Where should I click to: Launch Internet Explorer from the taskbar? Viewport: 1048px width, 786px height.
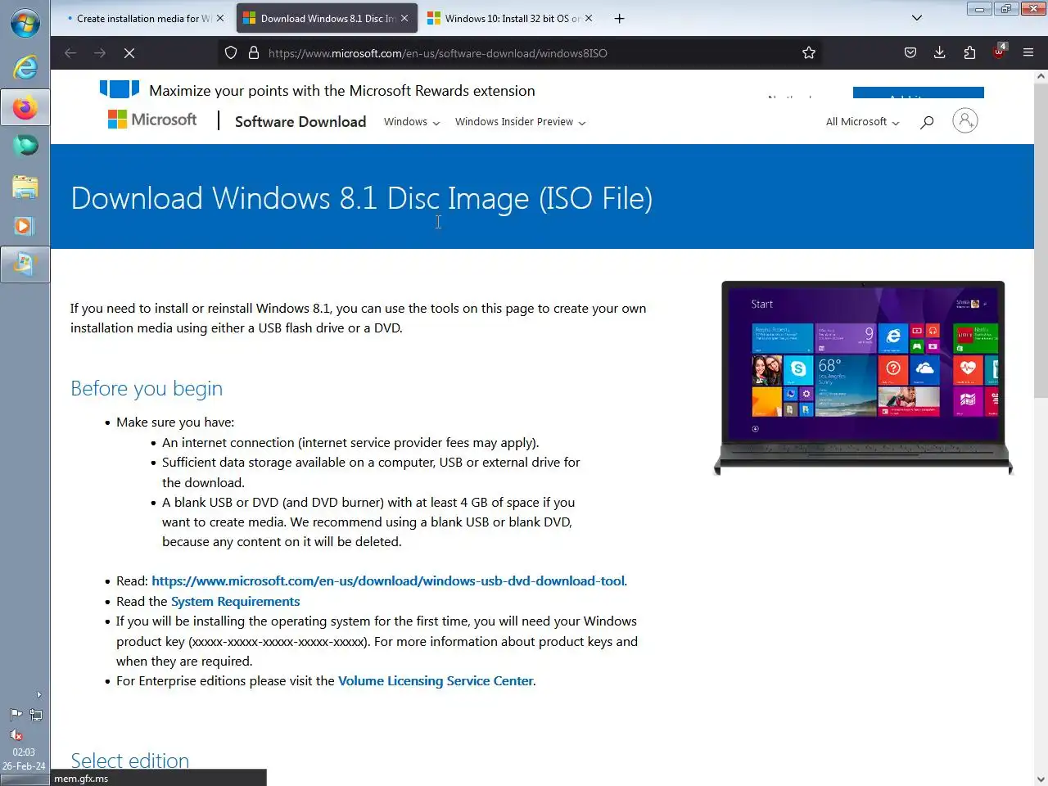click(25, 67)
